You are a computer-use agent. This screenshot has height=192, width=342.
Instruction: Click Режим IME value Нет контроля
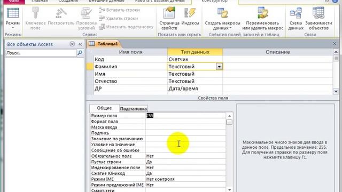[x=185, y=179]
